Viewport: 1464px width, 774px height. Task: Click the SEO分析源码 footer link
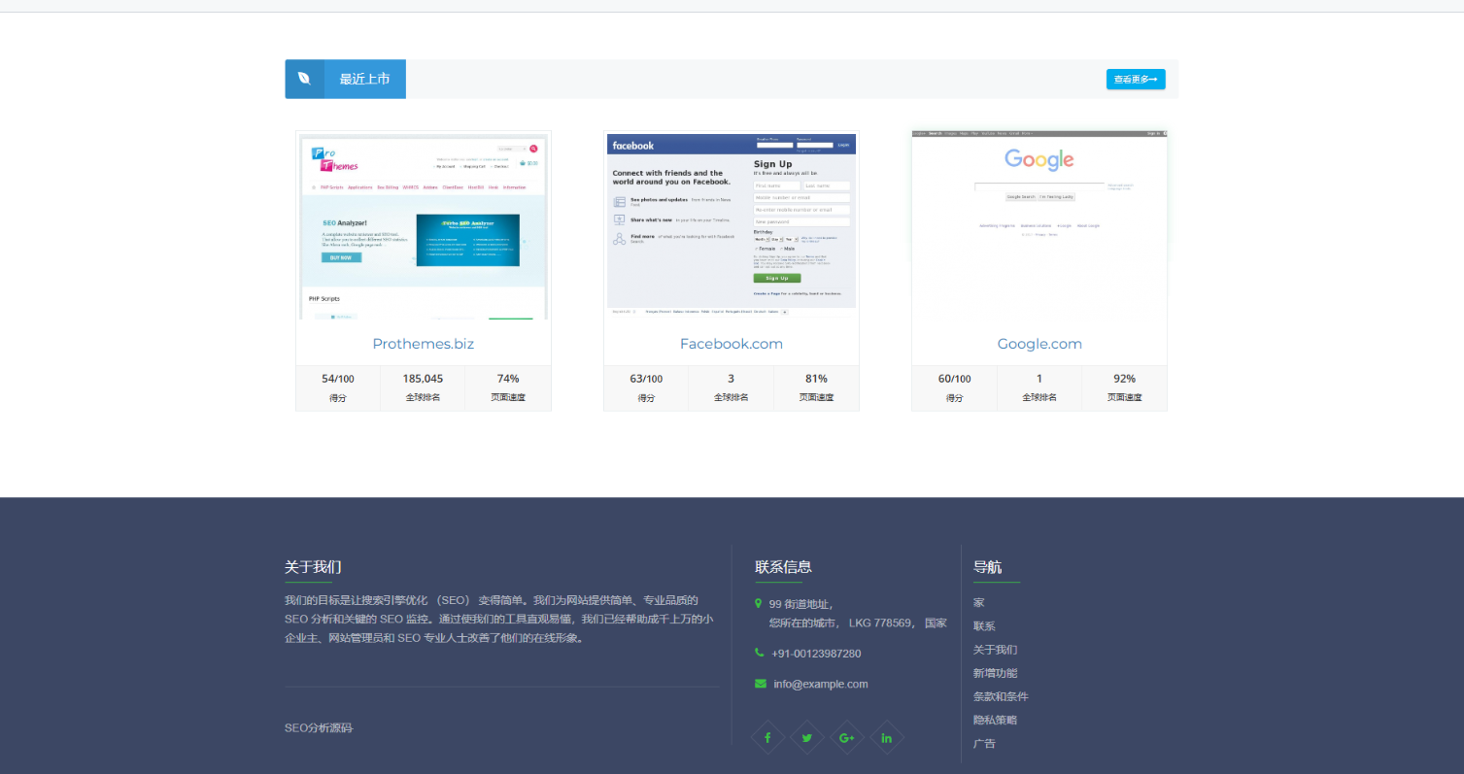click(319, 727)
